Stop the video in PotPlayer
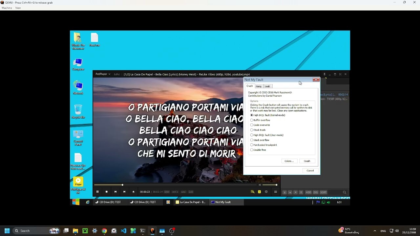 pos(106,192)
